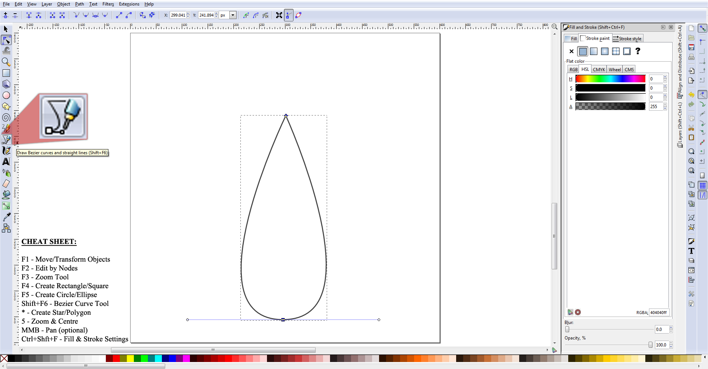Select the 3D box tool
Viewport: 708px width, 369px height.
pyautogui.click(x=6, y=84)
